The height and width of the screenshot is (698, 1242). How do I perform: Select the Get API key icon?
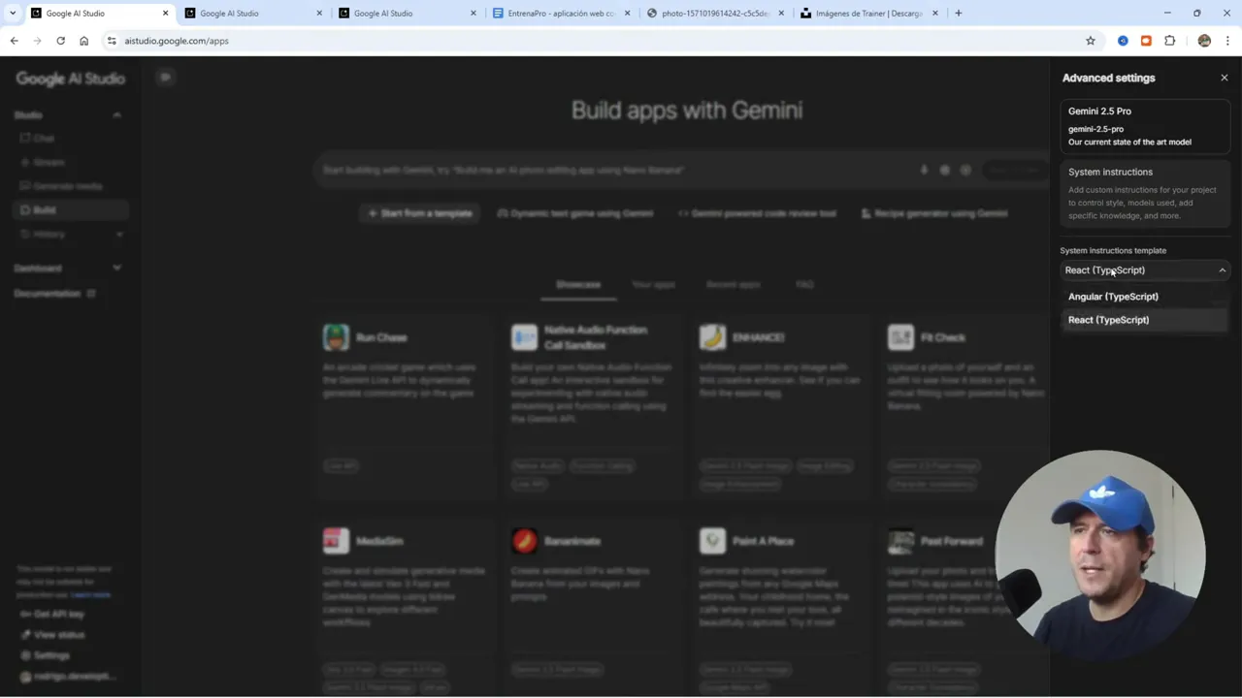[x=25, y=614]
